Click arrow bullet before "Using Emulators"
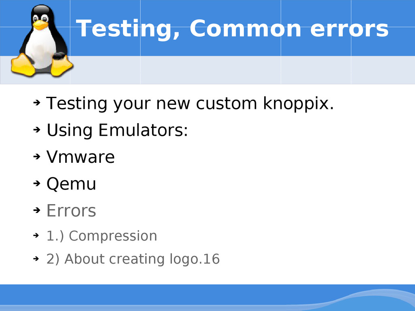Screen dimensions: 415x311 click(x=37, y=130)
